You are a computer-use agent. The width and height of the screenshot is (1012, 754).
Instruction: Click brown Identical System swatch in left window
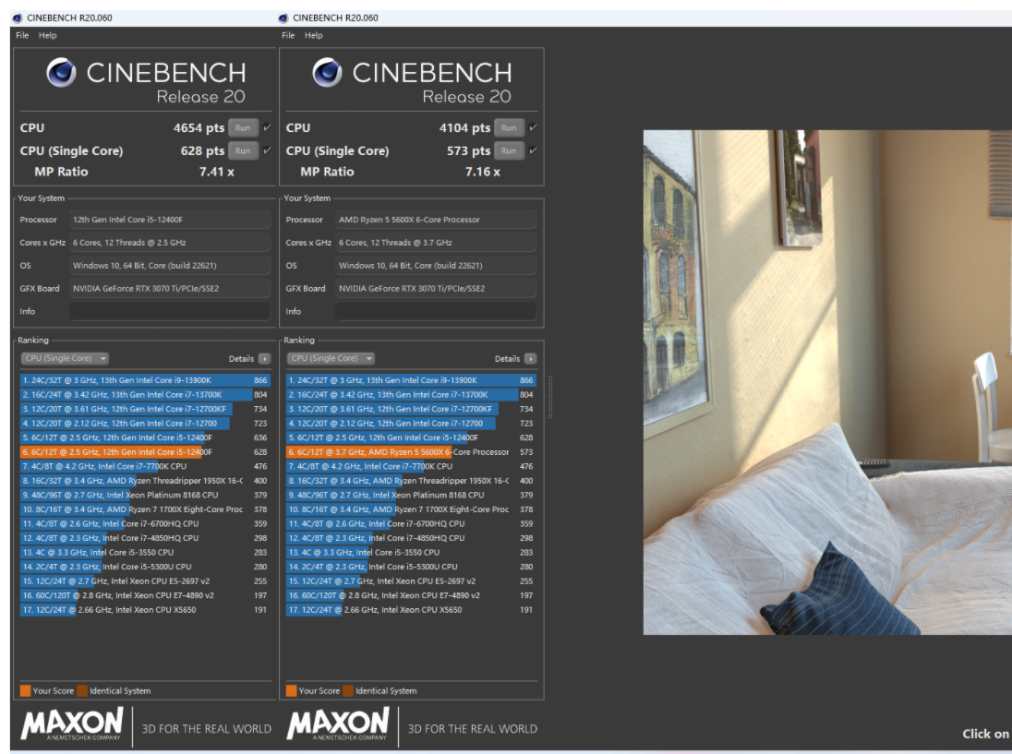82,691
